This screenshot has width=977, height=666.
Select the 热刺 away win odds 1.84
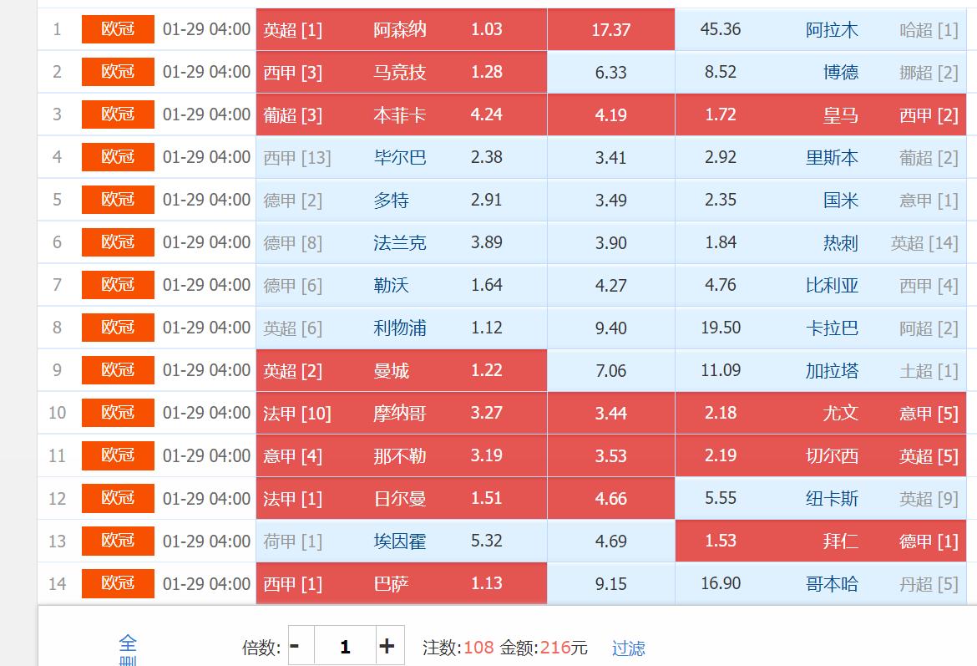click(x=719, y=242)
